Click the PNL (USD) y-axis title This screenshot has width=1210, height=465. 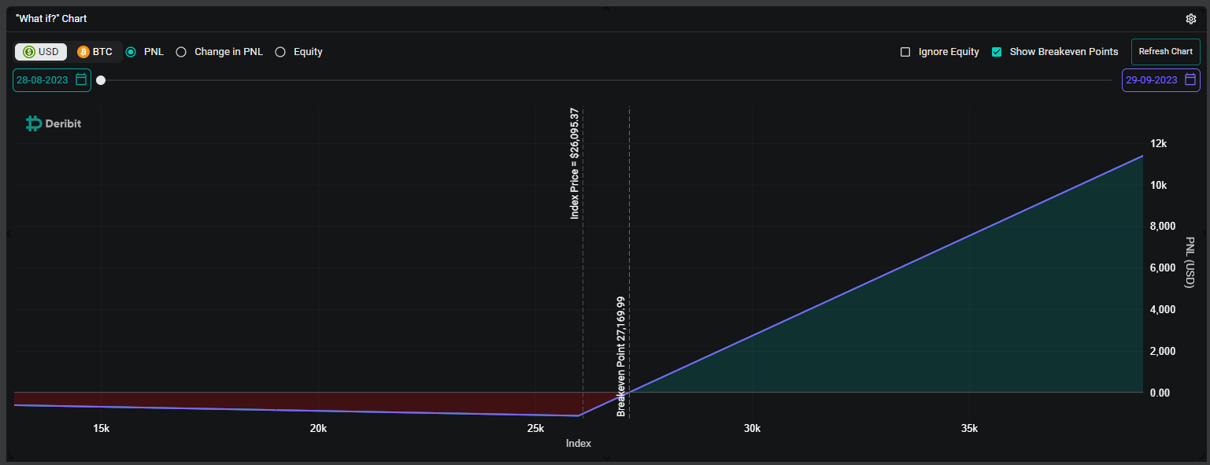tap(1190, 263)
